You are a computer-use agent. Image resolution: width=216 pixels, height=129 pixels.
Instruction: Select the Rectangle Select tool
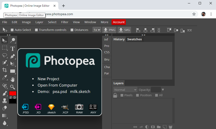[5, 48]
